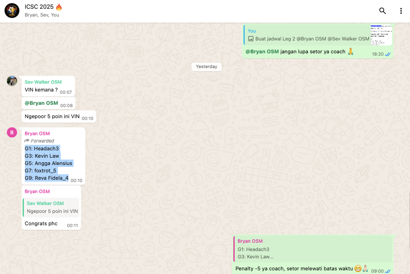Screen dimensions: 410x274
Task: Click the forwarded arrow icon on Bryan's message
Action: [x=27, y=141]
